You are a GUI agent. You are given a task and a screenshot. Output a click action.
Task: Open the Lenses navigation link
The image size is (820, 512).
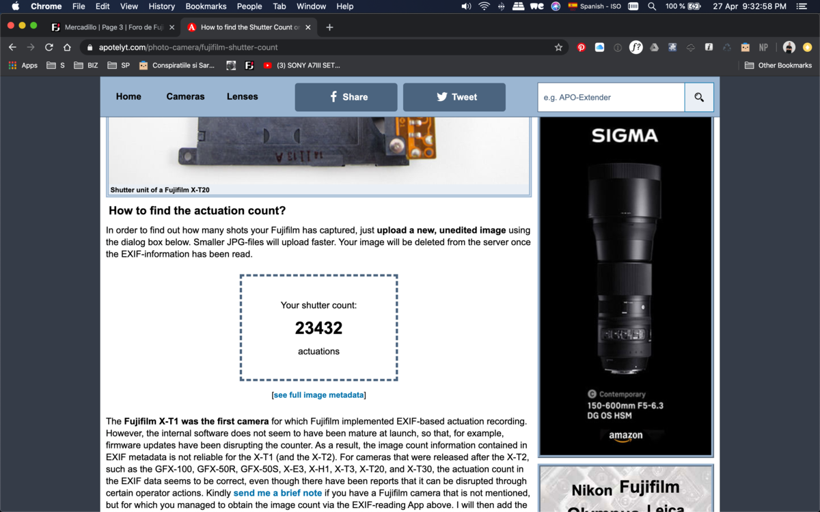[243, 97]
